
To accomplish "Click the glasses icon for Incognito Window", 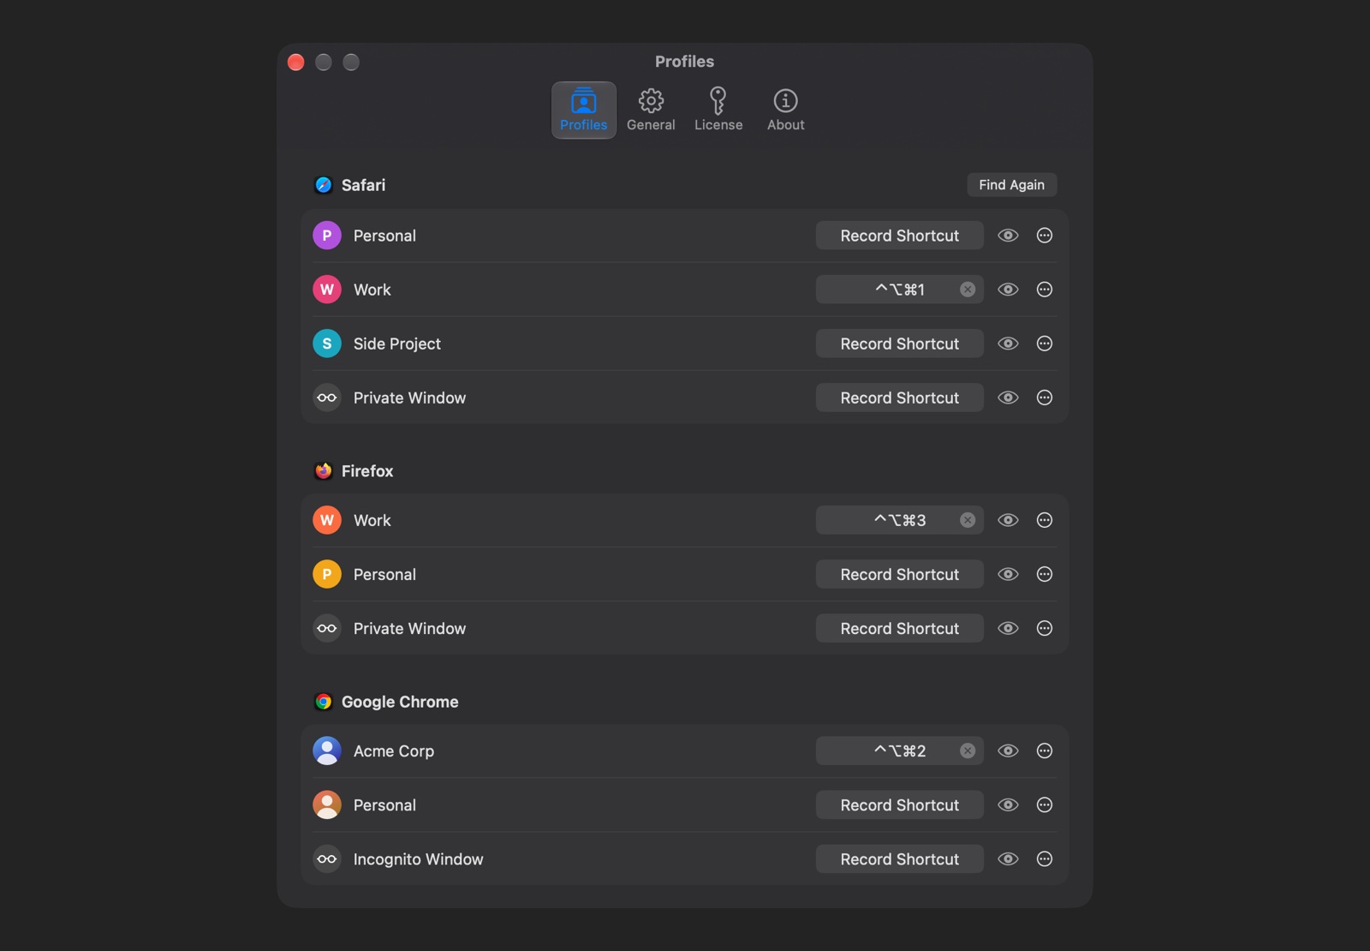I will click(x=327, y=858).
